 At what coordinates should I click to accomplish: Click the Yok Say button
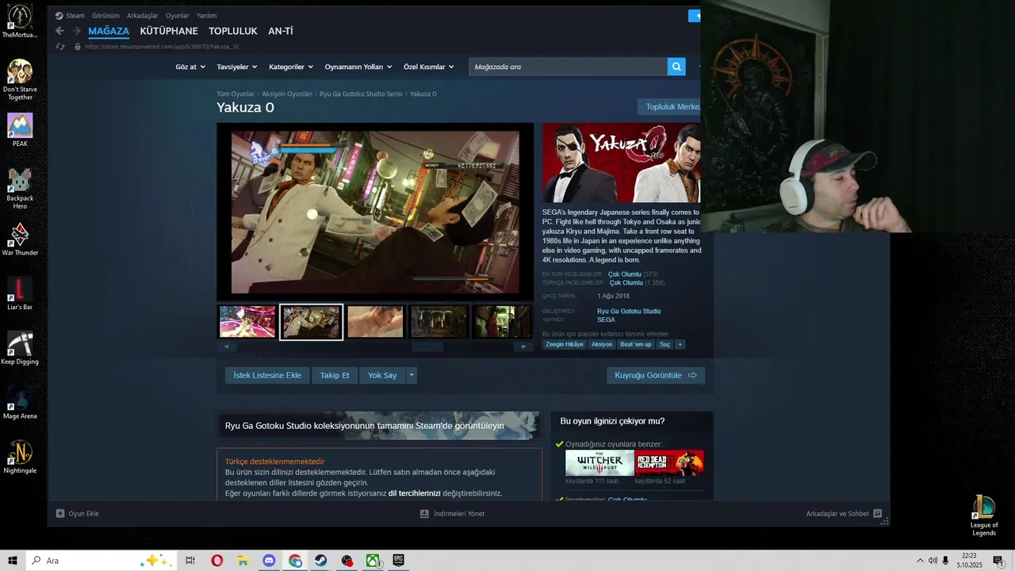coord(382,375)
